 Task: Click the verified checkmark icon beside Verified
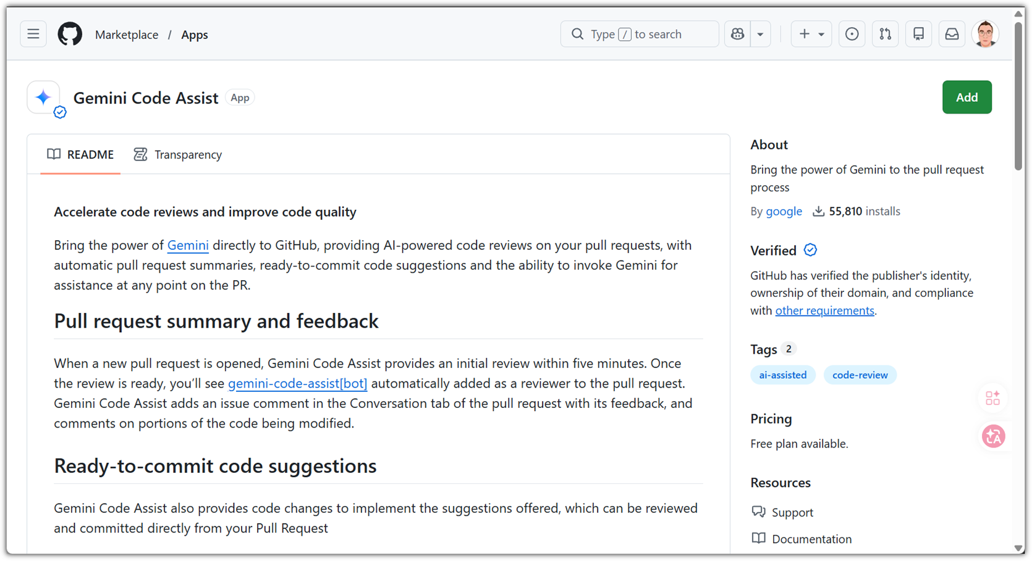tap(810, 250)
